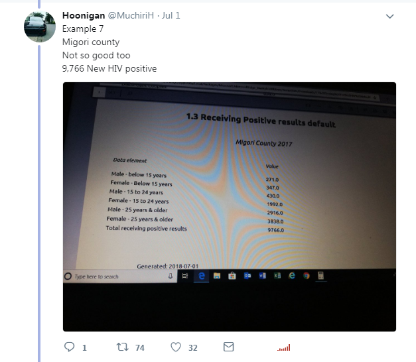Click the 74 retweet count

click(140, 347)
